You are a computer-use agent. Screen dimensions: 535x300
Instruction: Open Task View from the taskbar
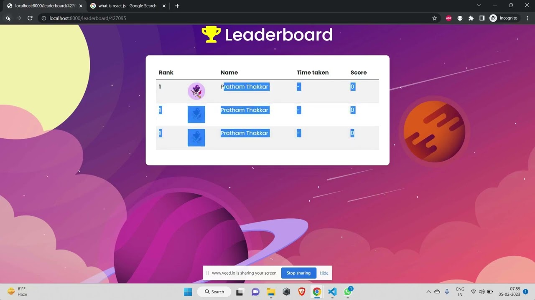(240, 292)
